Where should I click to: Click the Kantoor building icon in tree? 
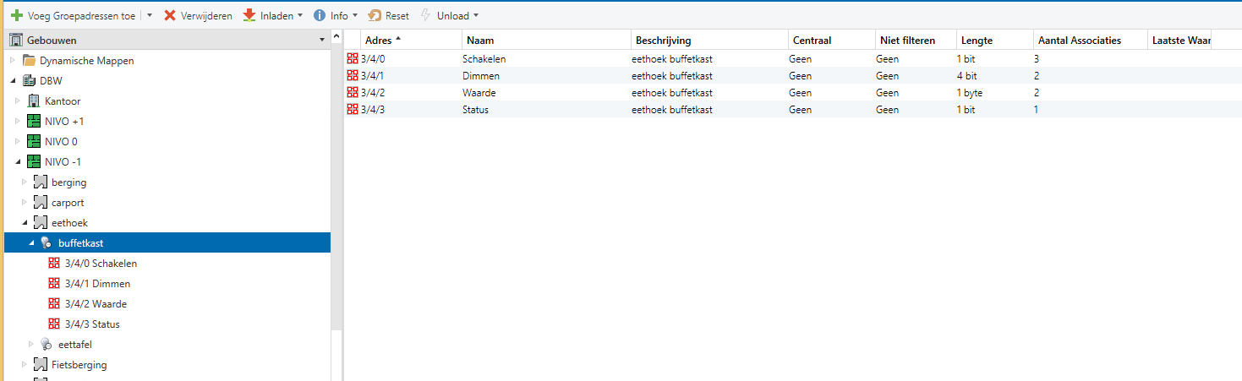[x=35, y=101]
